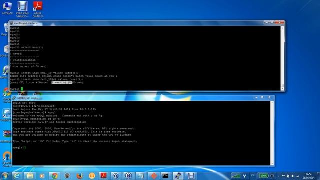Click the signal strength tray icon

point(235,175)
